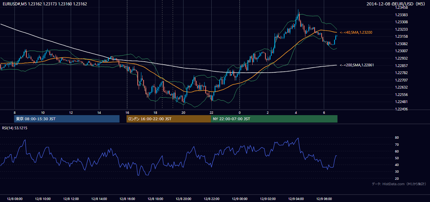
Task: Click price axis value 1.22932
Action: pyautogui.click(x=401, y=58)
